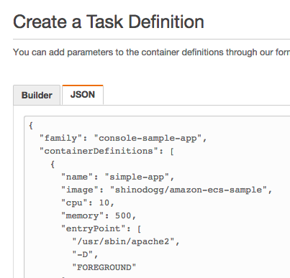Click the "FOREGROUND" entry
Viewport: 290px width, 278px height.
tap(104, 267)
